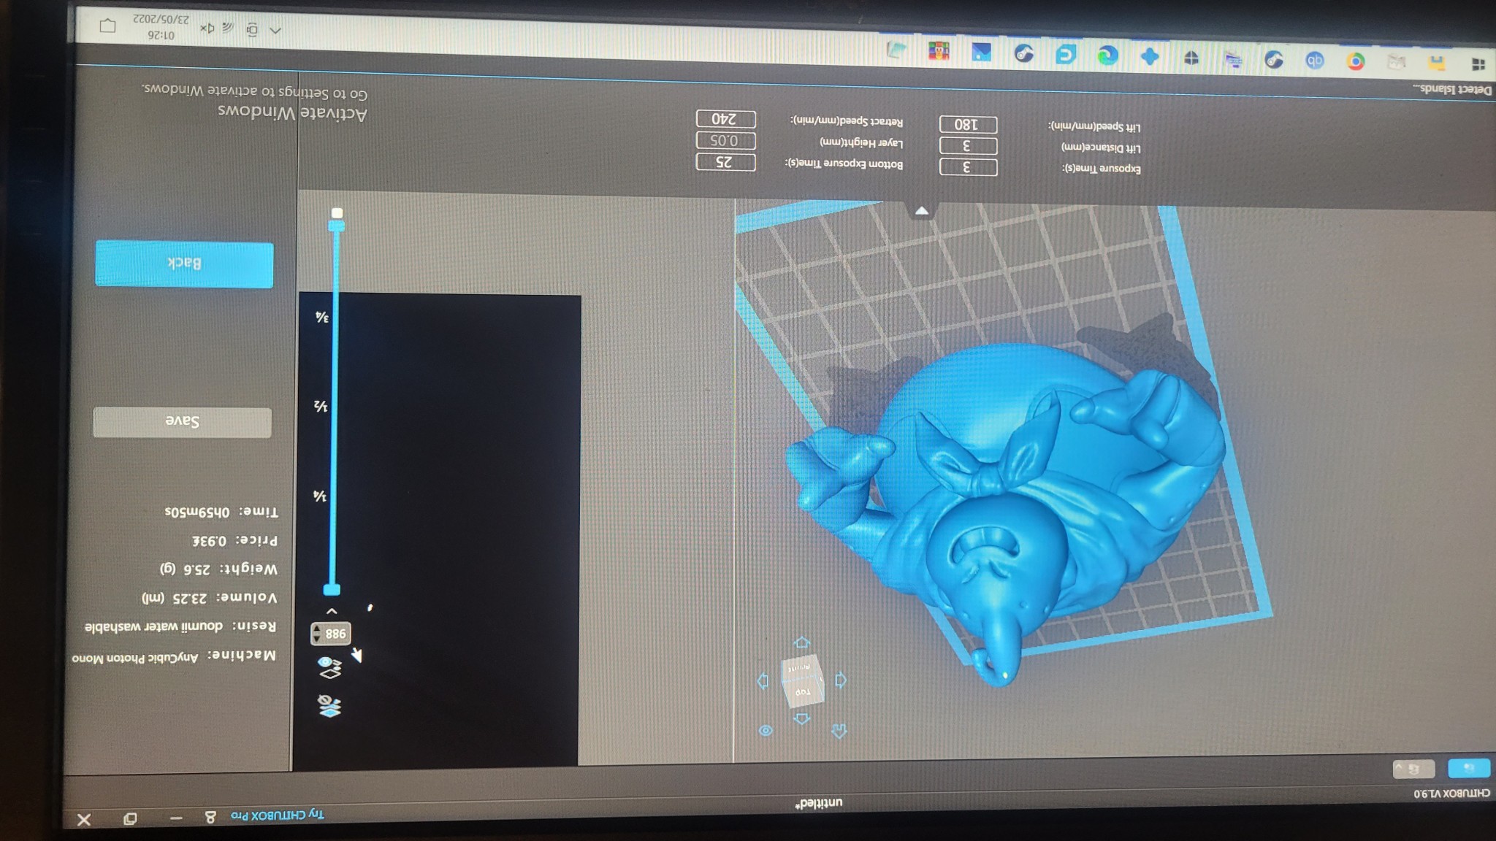Open Google Chrome from the taskbar

[1356, 62]
